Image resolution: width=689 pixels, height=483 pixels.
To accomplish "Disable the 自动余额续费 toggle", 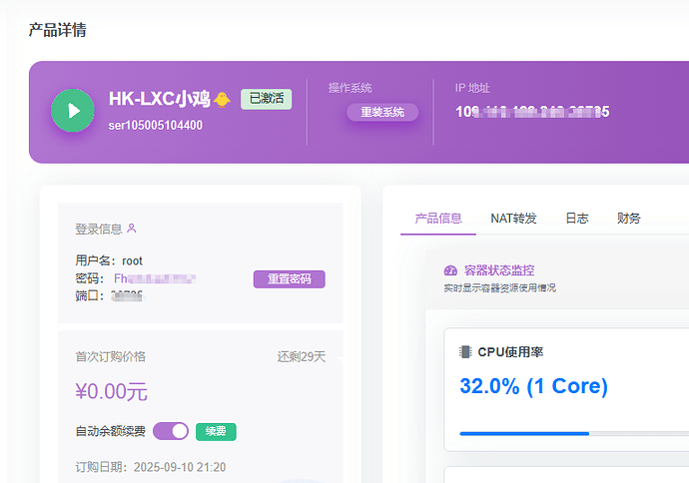I will click(x=170, y=431).
